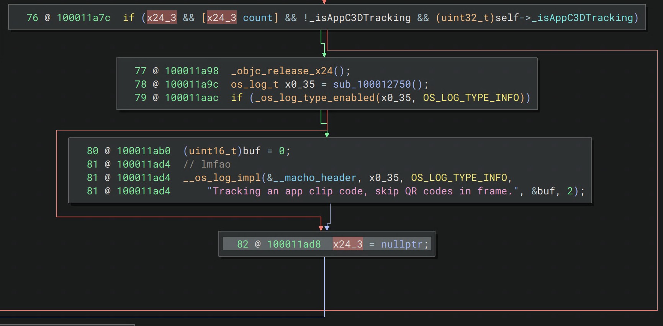The image size is (663, 326).
Task: Click the '// lmfao' comment
Action: [x=207, y=164]
